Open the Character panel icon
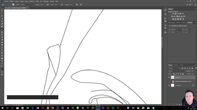197x110 pixels. point(165,25)
